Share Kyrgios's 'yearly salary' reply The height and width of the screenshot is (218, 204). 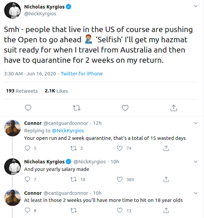[166, 179]
